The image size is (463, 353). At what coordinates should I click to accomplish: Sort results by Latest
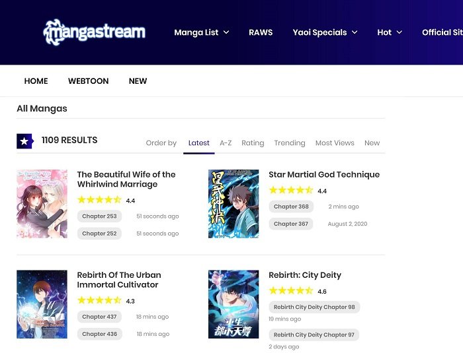tap(198, 143)
